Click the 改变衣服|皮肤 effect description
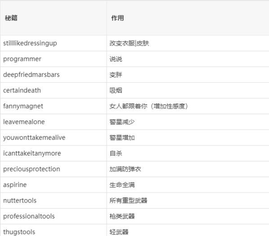Viewport: 269px width, 236px height. click(x=129, y=43)
